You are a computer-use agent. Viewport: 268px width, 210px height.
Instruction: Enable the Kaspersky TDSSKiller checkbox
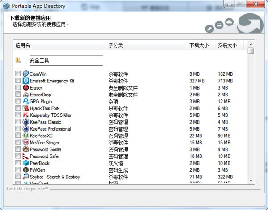click(x=18, y=115)
